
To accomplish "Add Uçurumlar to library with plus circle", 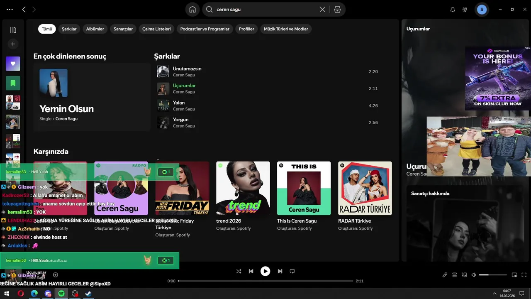I will point(56,275).
